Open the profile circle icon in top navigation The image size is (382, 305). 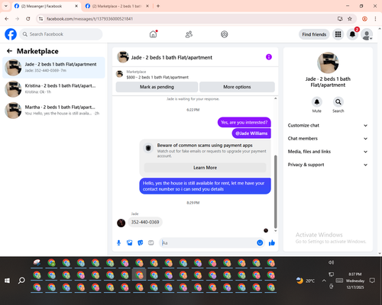click(x=225, y=34)
